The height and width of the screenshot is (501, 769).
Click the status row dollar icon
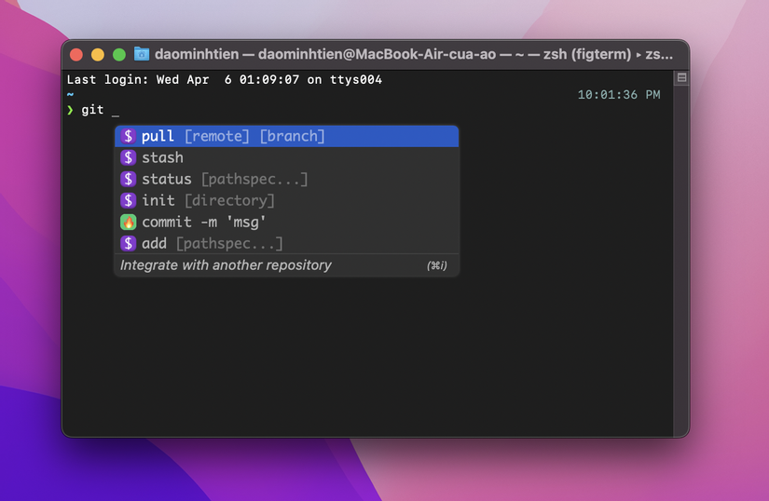coord(128,179)
